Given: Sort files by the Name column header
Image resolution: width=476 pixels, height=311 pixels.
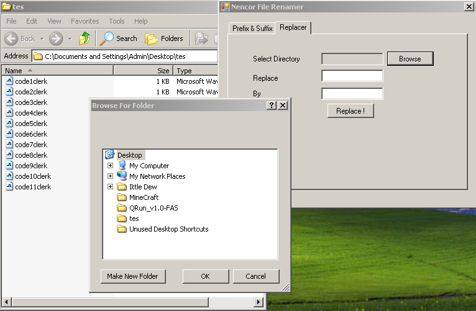Looking at the screenshot, I should [57, 71].
